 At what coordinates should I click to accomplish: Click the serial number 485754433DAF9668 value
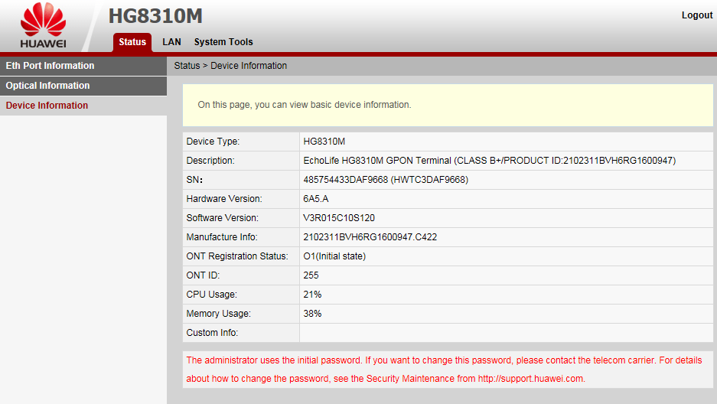click(386, 180)
